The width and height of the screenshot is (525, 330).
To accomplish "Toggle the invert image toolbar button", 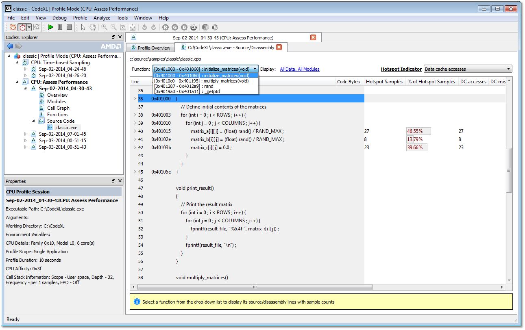I will (205, 27).
